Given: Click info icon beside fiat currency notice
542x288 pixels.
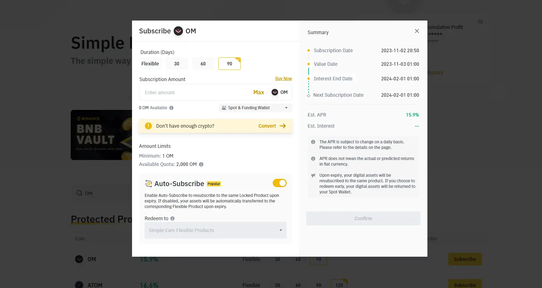Looking at the screenshot, I should [x=313, y=159].
